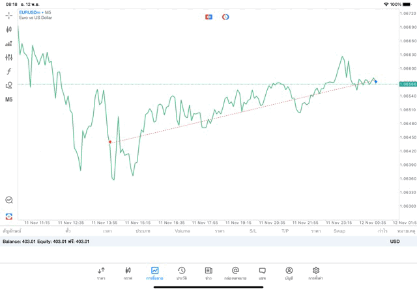Viewport: 417px width, 291px height.
Task: Tap the red-blue square icon above chart
Action: click(209, 17)
